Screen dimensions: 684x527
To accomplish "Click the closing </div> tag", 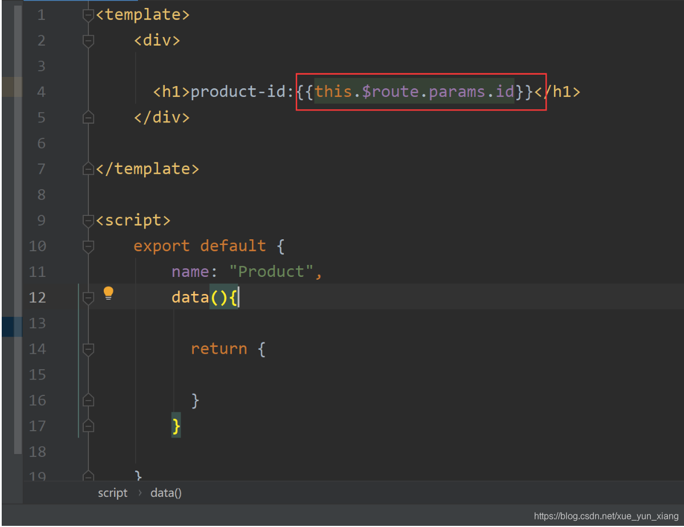I will 162,117.
